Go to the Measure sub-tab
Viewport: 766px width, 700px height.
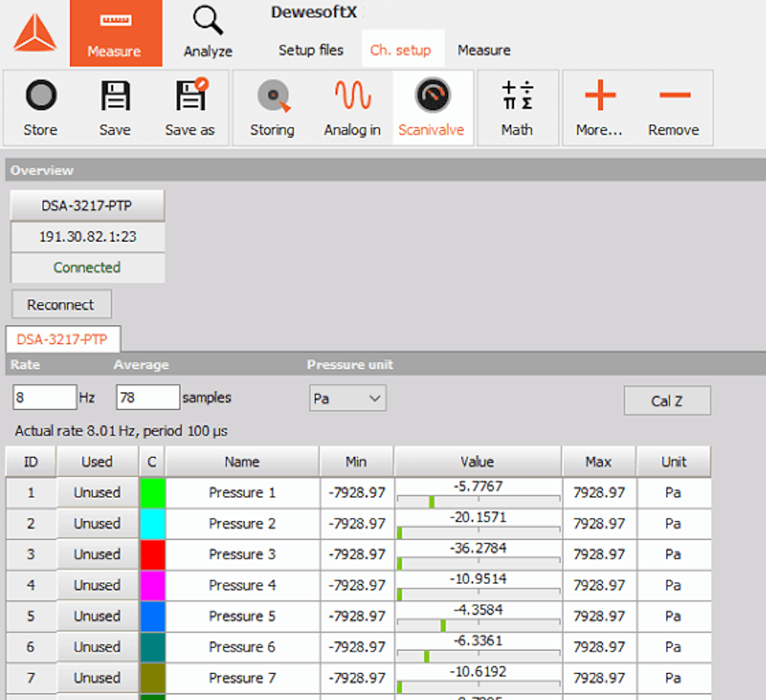pyautogui.click(x=484, y=50)
